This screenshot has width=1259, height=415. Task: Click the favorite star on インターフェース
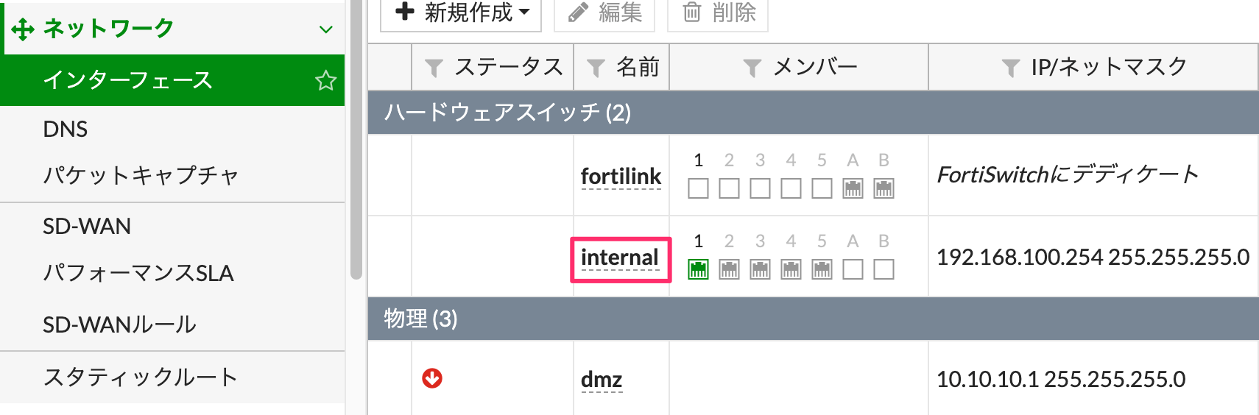click(x=325, y=80)
